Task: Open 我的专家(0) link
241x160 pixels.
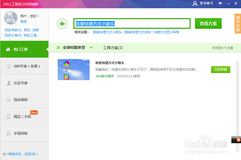Action: click(13, 30)
